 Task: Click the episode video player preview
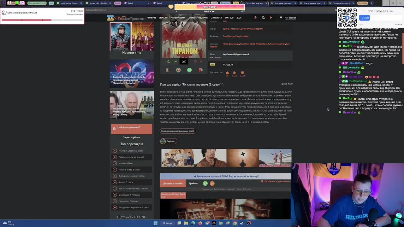(x=225, y=209)
